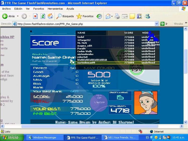Screen dimensions: 188x141
Task: Click the SCORE column header
Action: [129, 33]
